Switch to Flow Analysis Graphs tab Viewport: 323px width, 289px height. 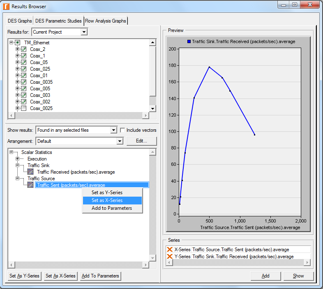(106, 21)
